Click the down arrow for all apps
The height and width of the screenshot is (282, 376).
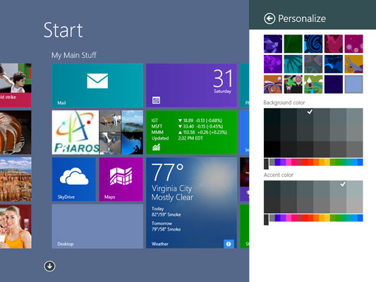[49, 266]
